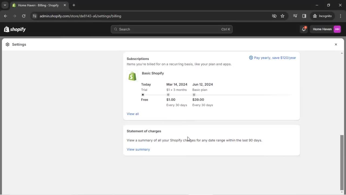Reload the billing page
The height and width of the screenshot is (195, 346).
tap(24, 16)
